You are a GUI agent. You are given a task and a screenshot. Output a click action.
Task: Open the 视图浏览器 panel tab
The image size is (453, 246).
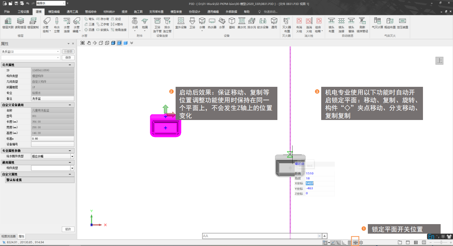(x=8, y=236)
